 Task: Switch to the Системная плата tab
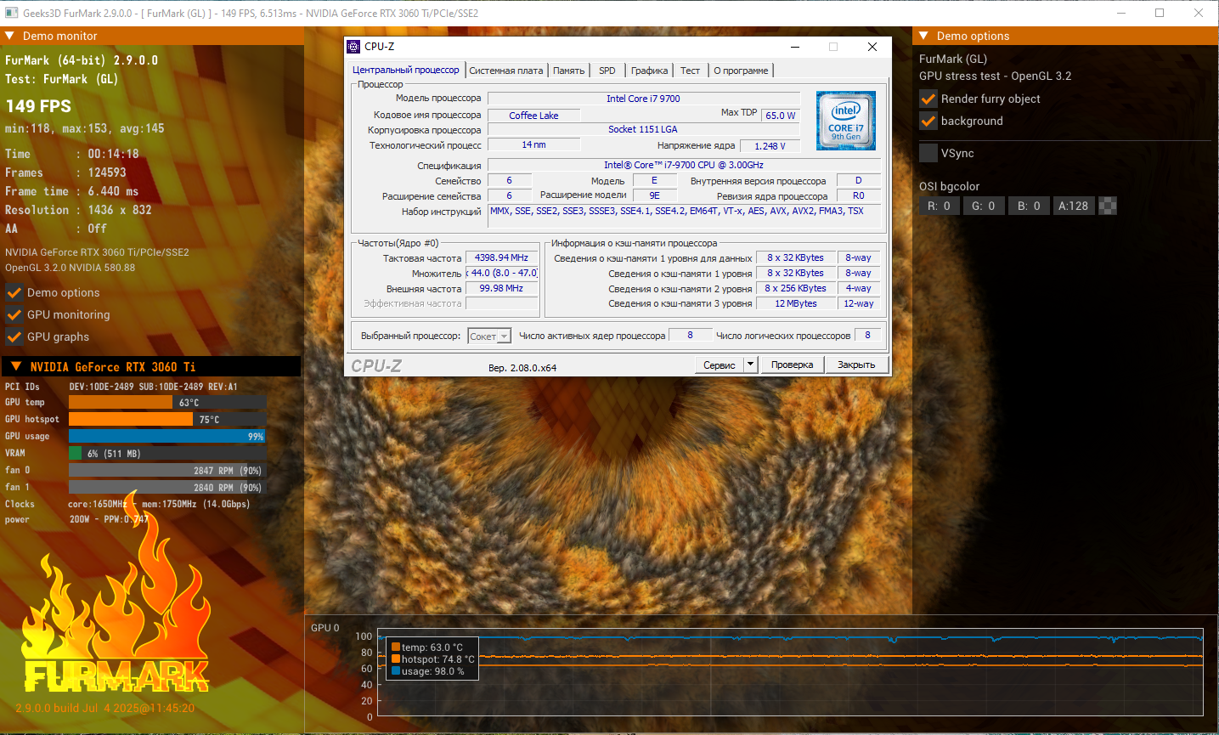click(506, 71)
